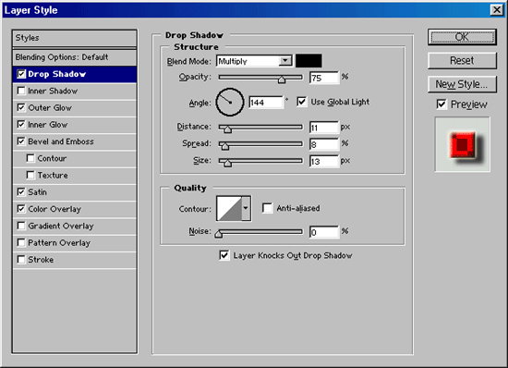Image resolution: width=508 pixels, height=368 pixels.
Task: Enable the Stroke checkbox
Action: (21, 260)
